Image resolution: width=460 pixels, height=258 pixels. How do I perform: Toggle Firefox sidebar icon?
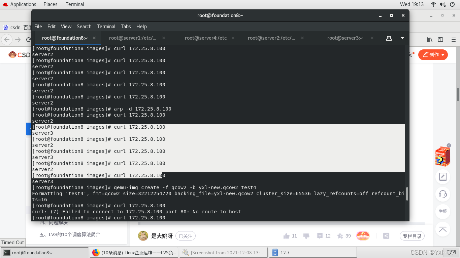coord(440,40)
